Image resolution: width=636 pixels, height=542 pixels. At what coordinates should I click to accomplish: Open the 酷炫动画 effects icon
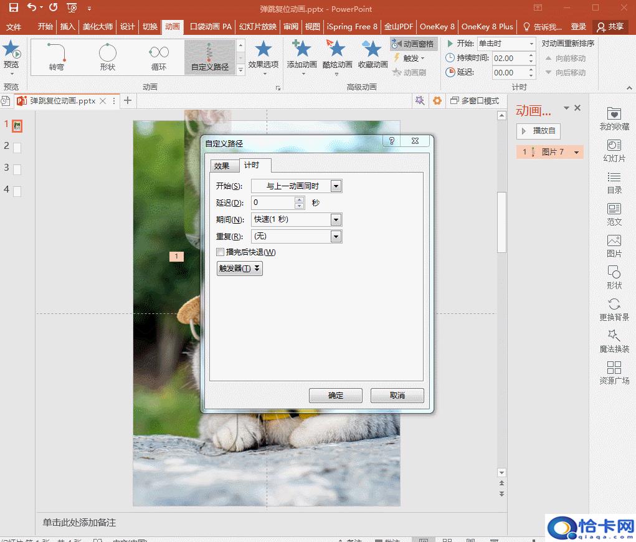[337, 49]
